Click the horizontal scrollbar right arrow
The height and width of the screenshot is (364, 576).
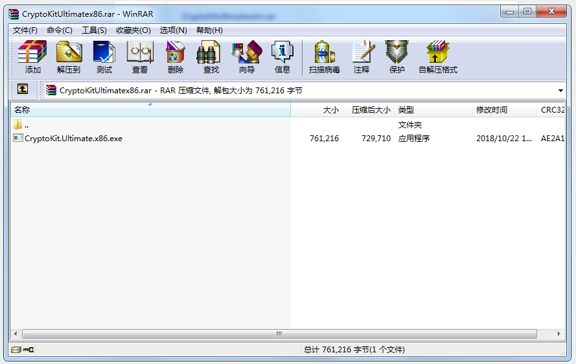(559, 334)
